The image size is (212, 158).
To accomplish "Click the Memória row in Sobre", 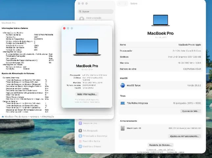I will pyautogui.click(x=160, y=63).
